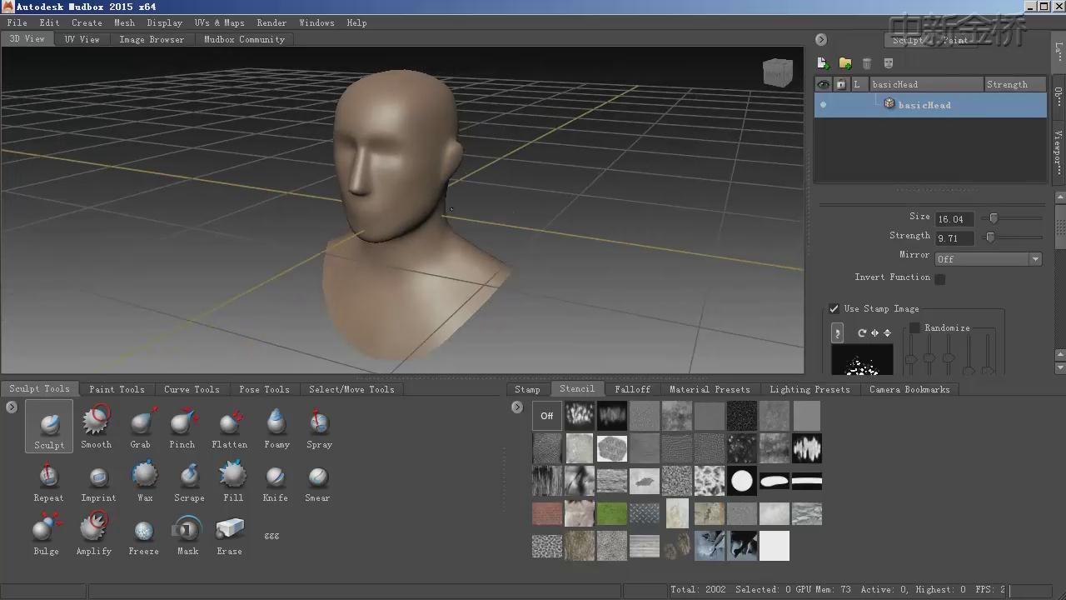Switch to the UV View tab
1066x600 pixels.
pos(82,39)
